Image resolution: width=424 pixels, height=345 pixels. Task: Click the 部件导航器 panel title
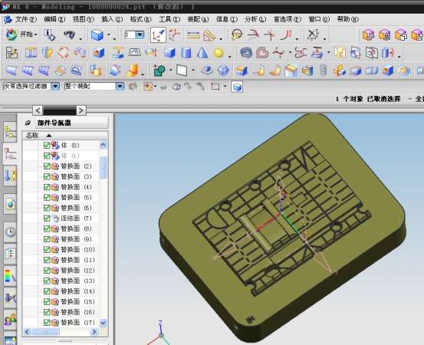tap(54, 123)
